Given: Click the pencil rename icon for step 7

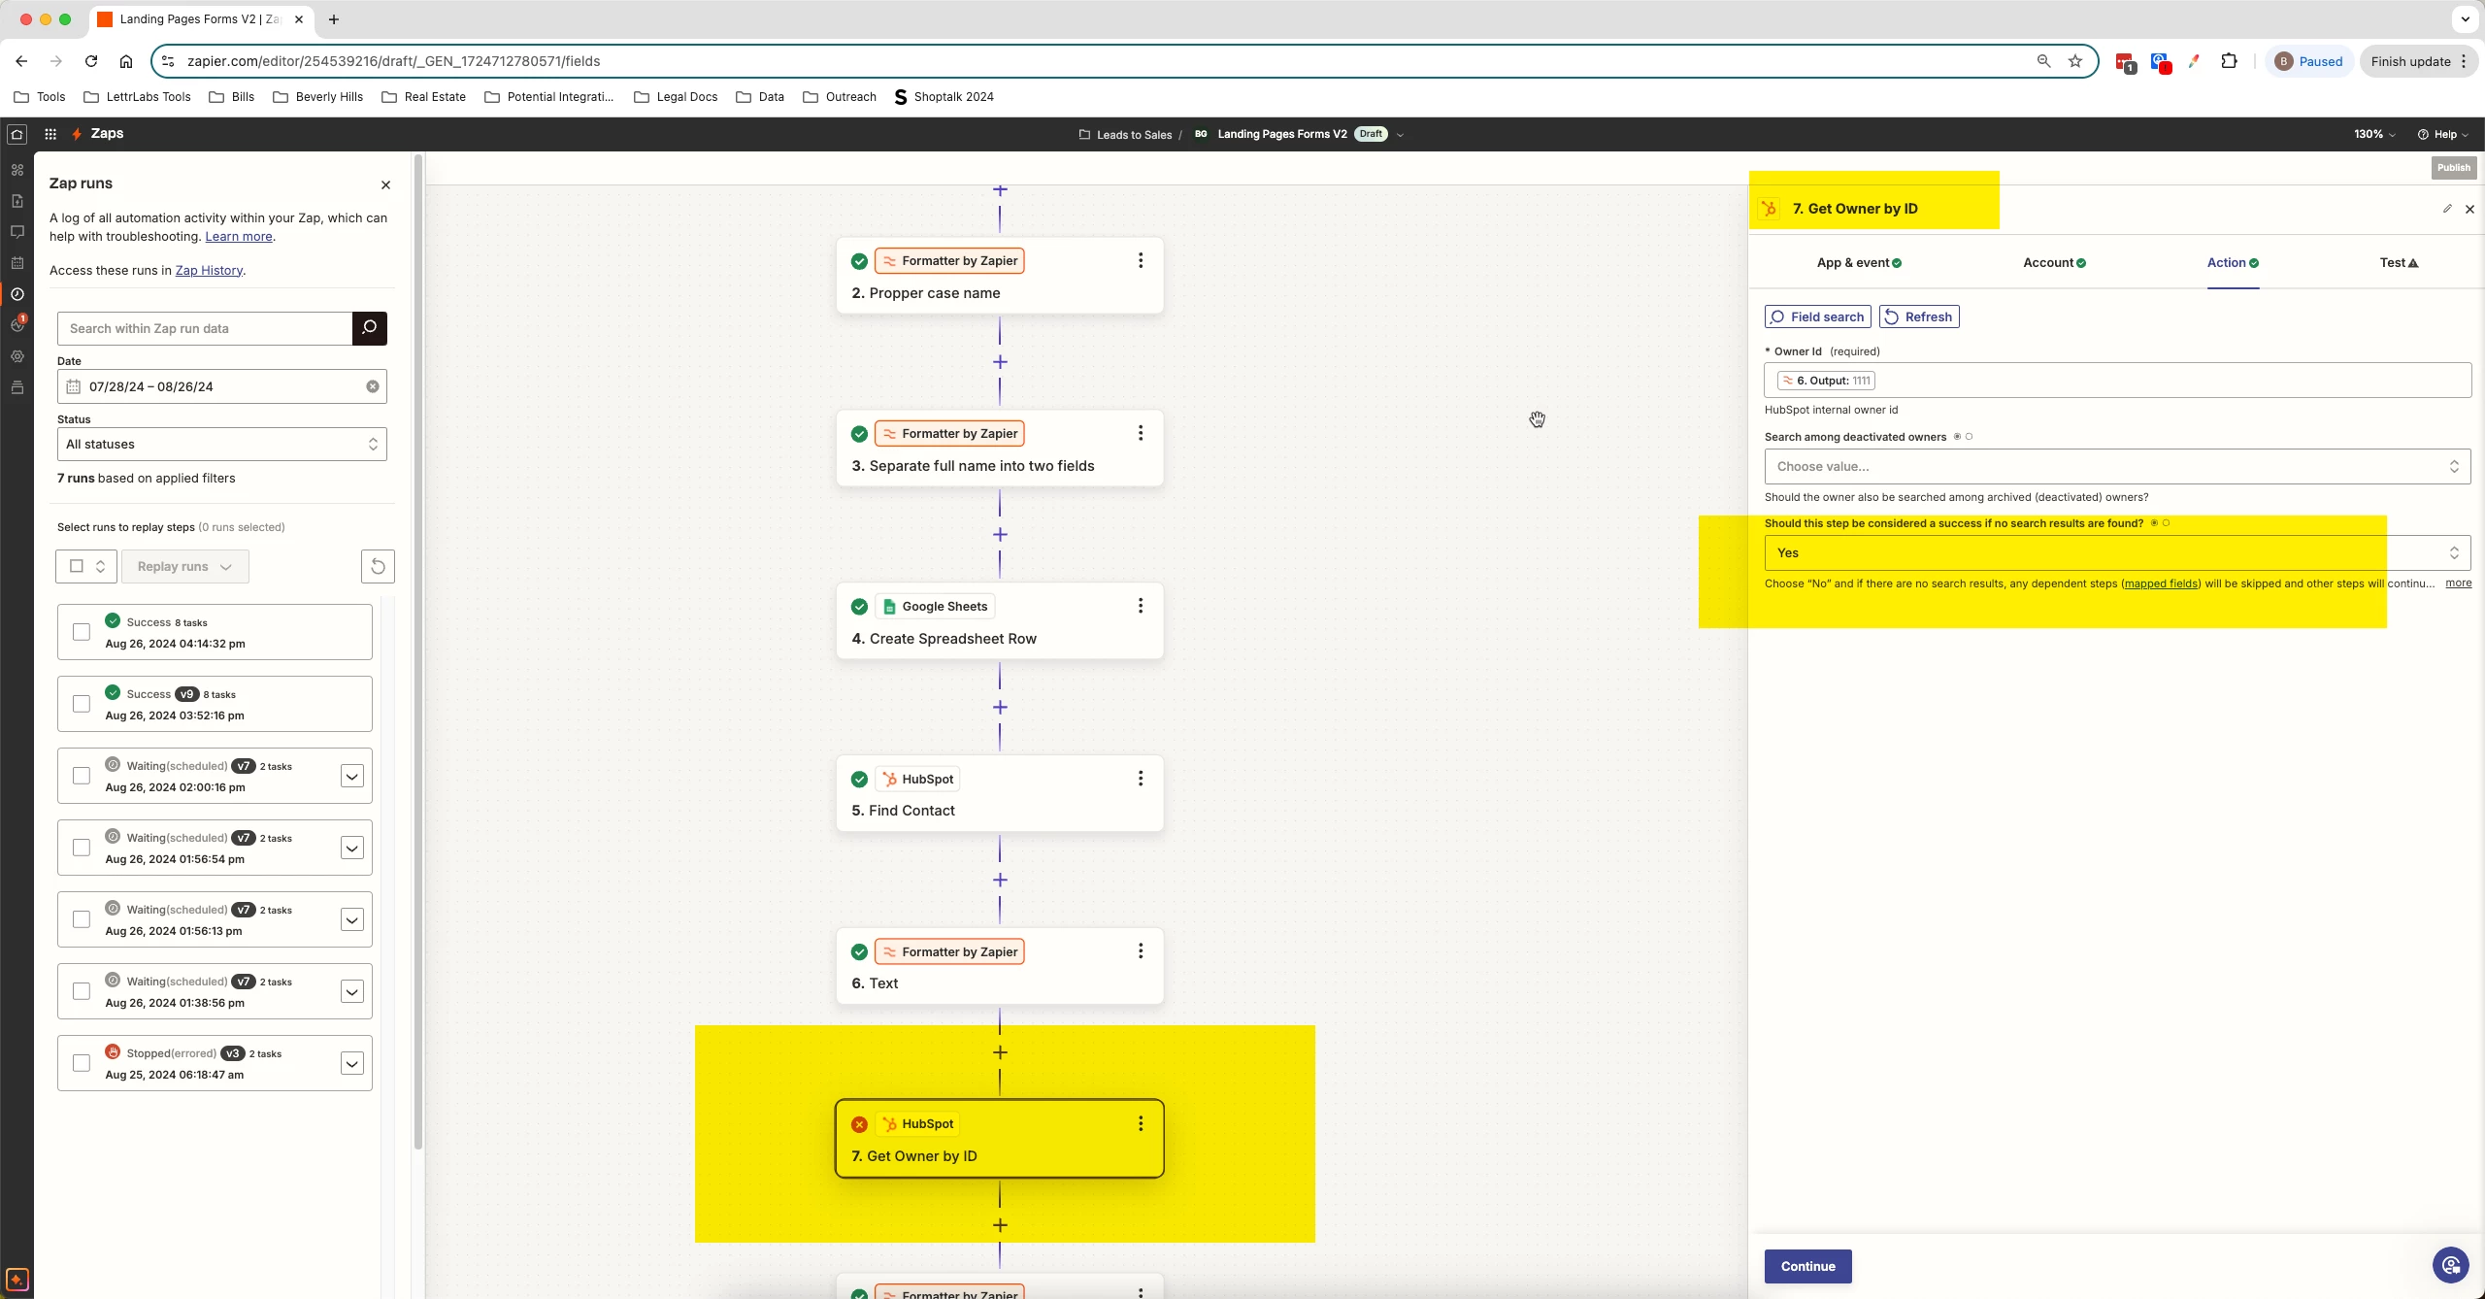Looking at the screenshot, I should (x=2447, y=209).
